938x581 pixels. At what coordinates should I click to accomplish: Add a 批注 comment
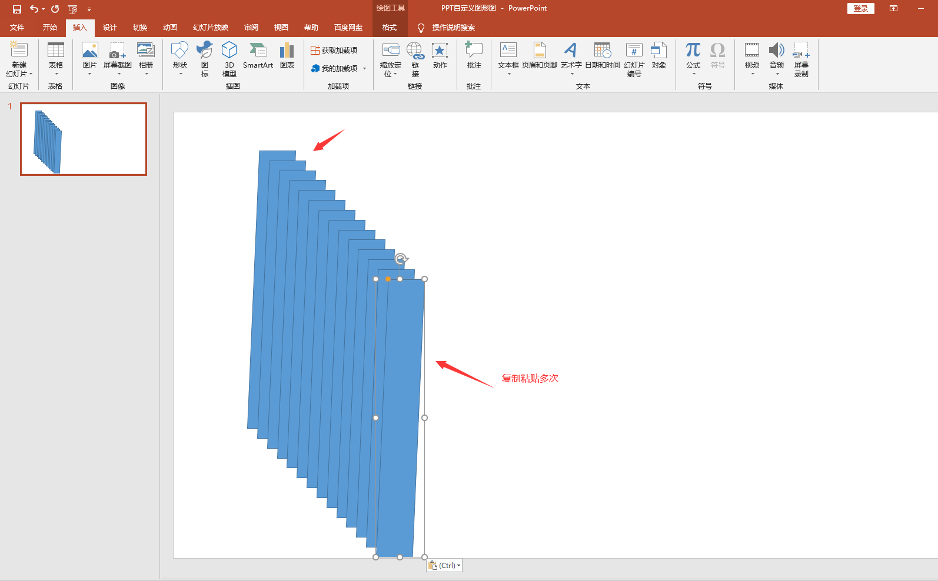point(474,57)
